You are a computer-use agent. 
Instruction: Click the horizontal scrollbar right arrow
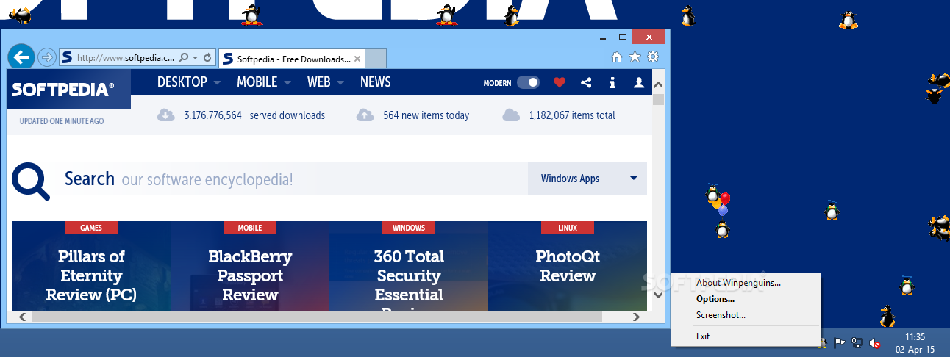coord(636,317)
